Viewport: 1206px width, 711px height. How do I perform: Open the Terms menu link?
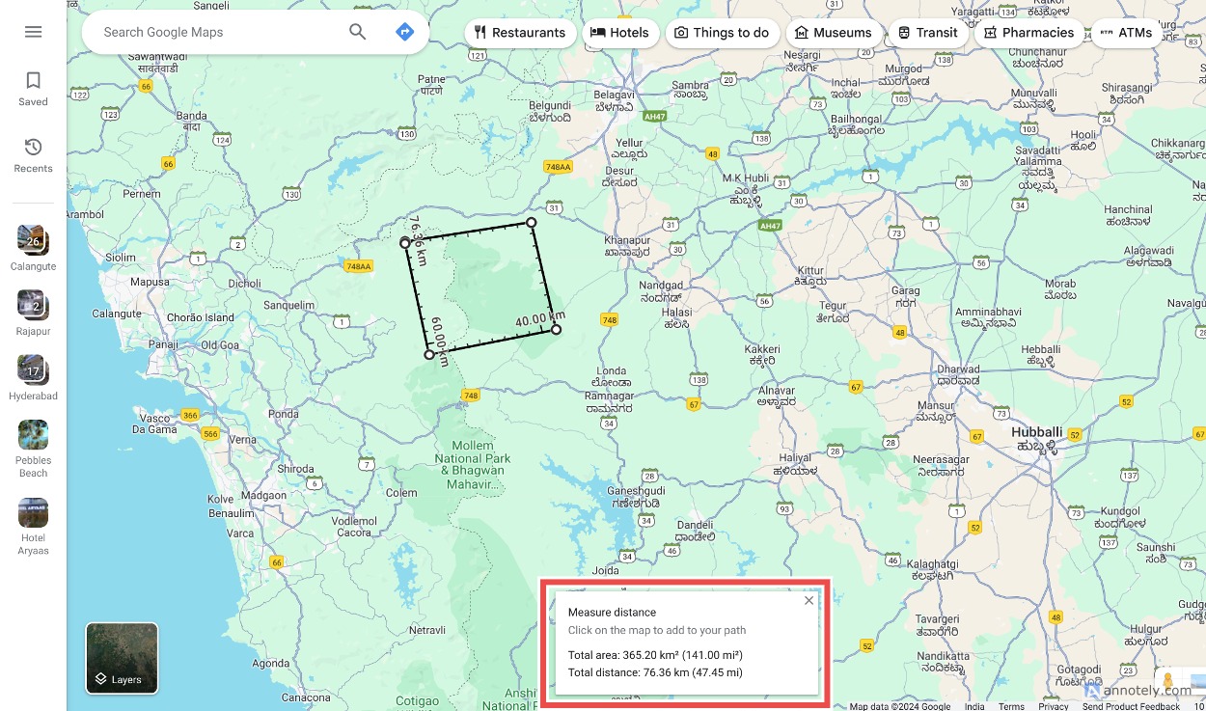[1011, 706]
